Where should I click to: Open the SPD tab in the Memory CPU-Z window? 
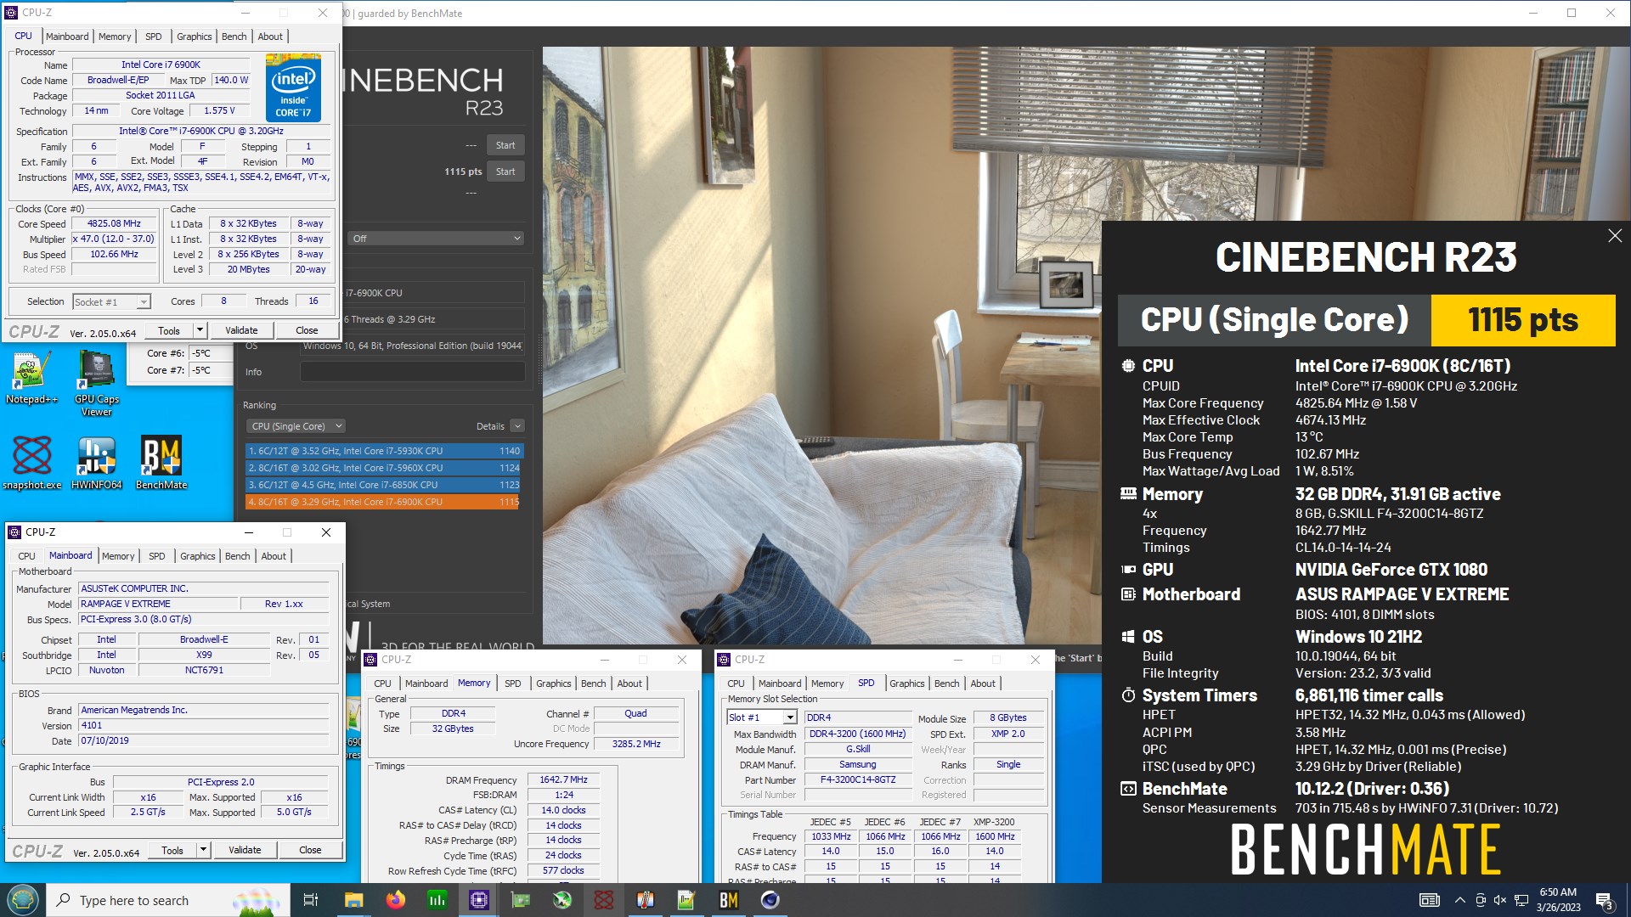[x=513, y=684]
